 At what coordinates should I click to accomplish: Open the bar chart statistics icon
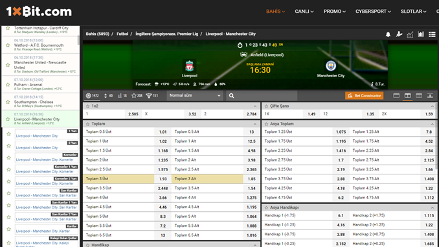tap(421, 34)
